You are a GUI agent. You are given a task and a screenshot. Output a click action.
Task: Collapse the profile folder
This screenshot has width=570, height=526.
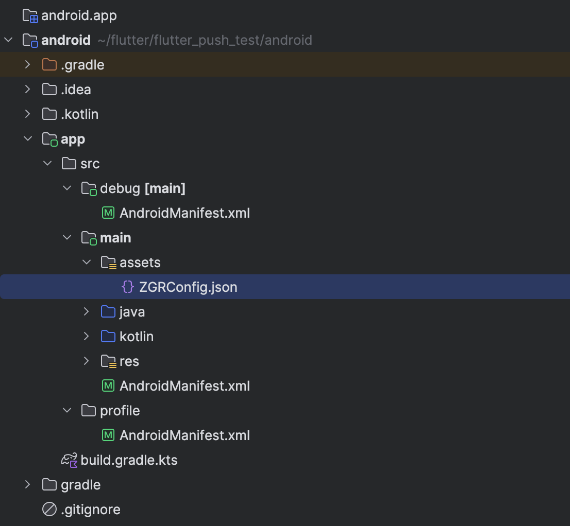pyautogui.click(x=67, y=410)
